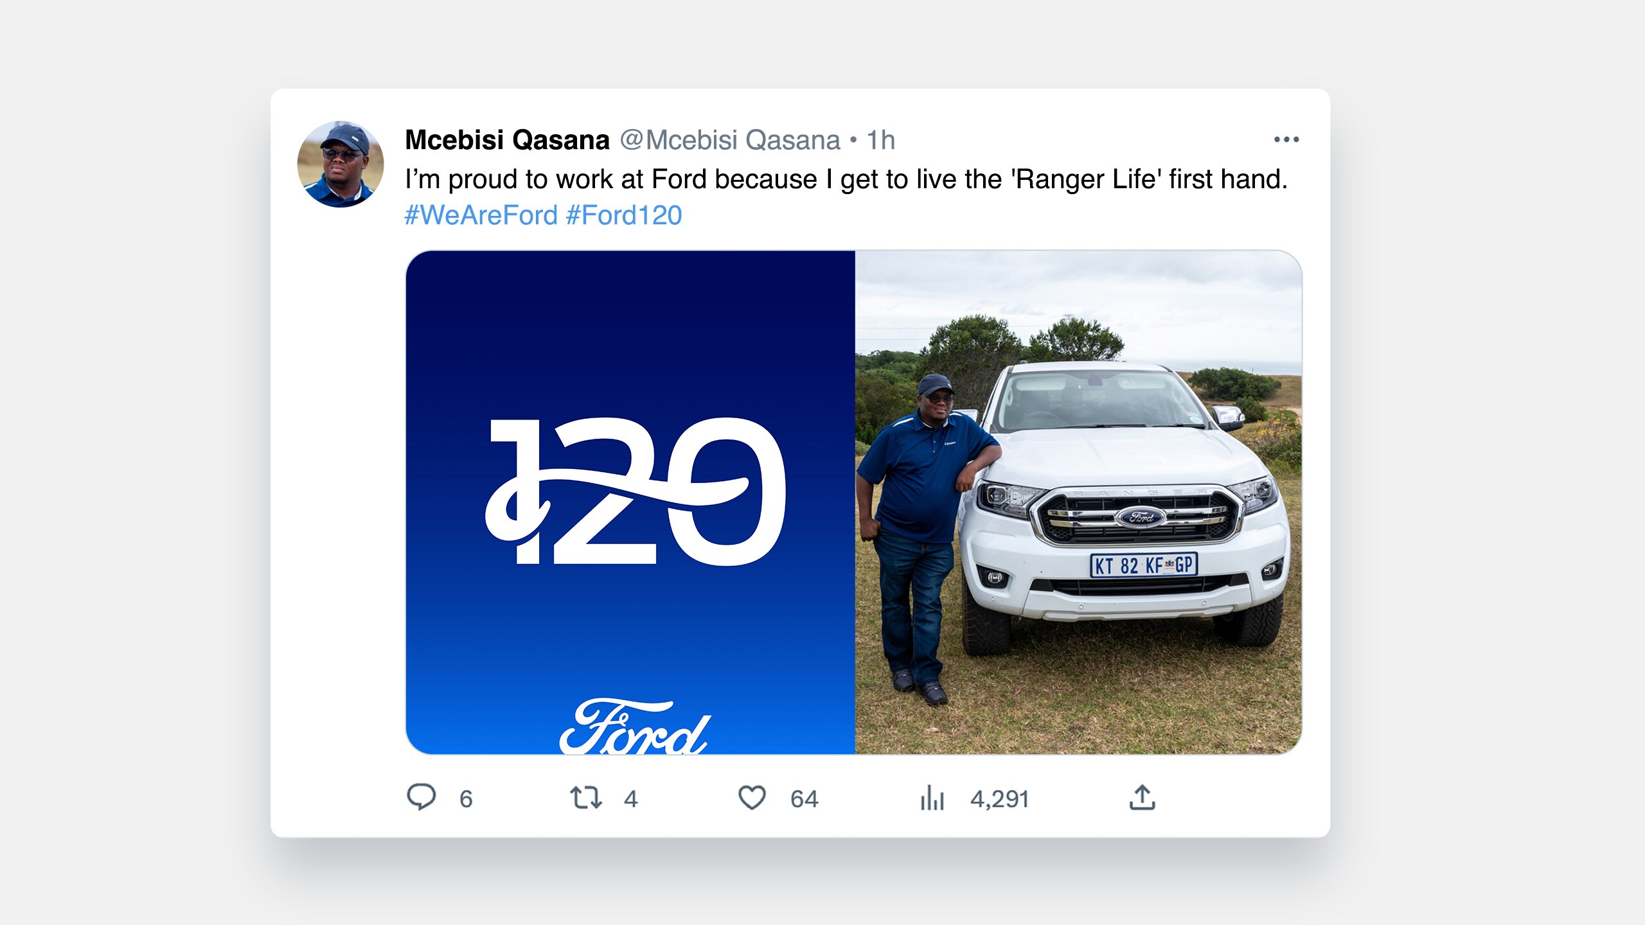Screen dimensions: 1645x925
Task: Open the photo of white Ford Ranger
Action: tap(1079, 502)
